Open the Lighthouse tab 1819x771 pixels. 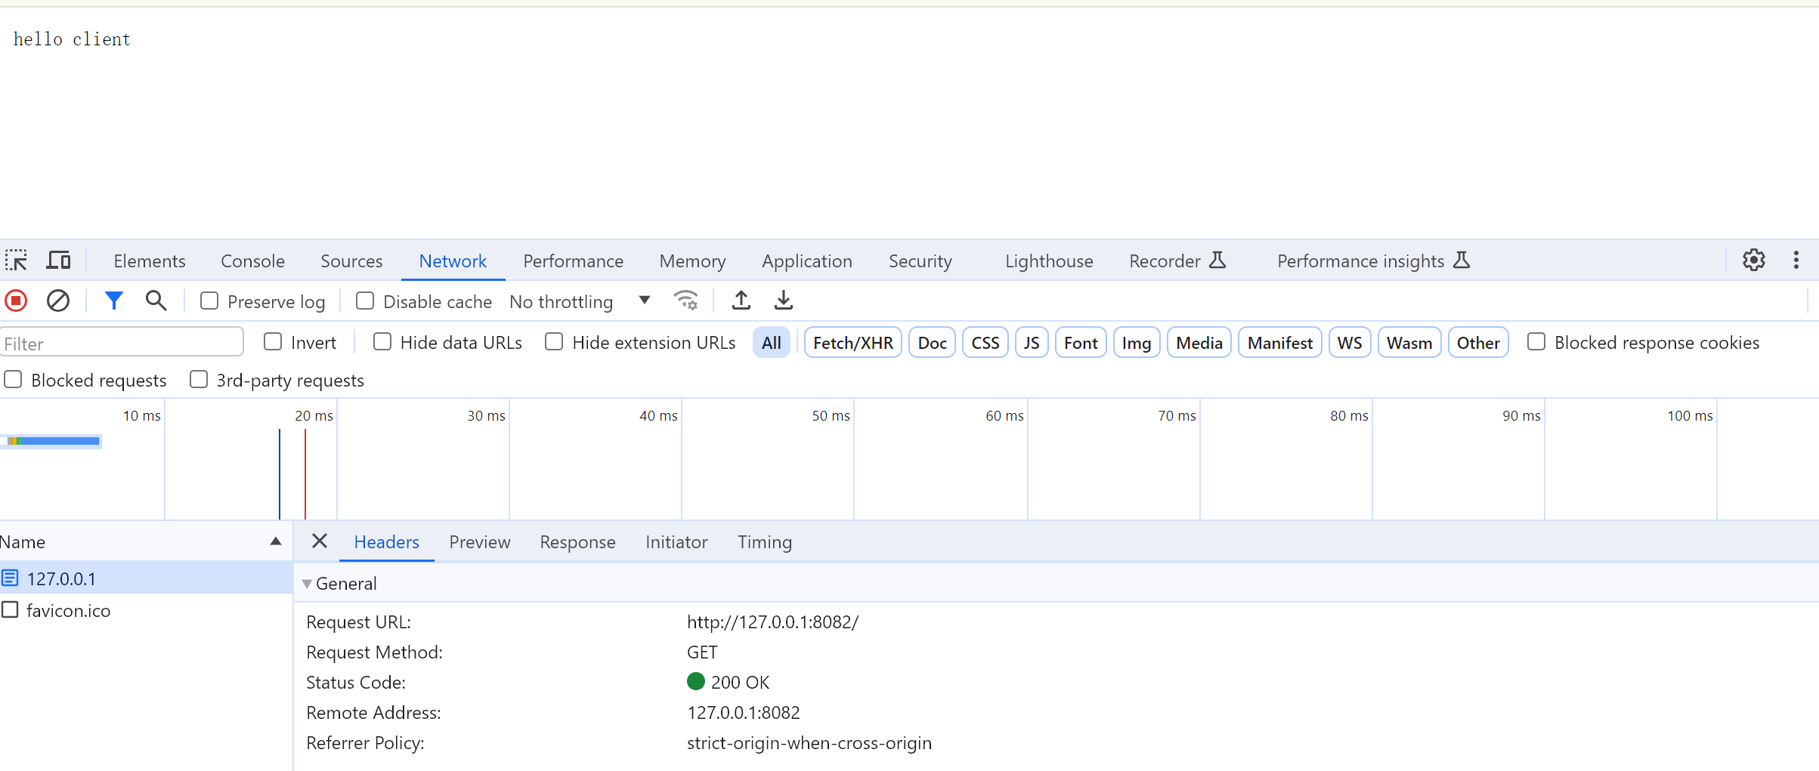coord(1049,261)
